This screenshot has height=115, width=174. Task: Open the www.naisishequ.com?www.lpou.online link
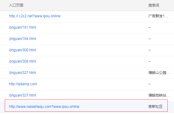coord(44,107)
